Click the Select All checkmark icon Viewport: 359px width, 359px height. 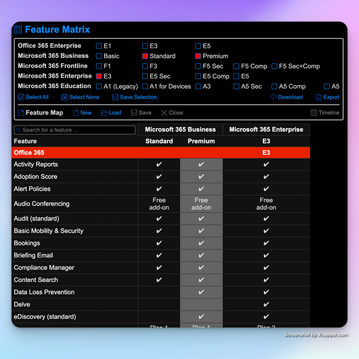click(21, 97)
